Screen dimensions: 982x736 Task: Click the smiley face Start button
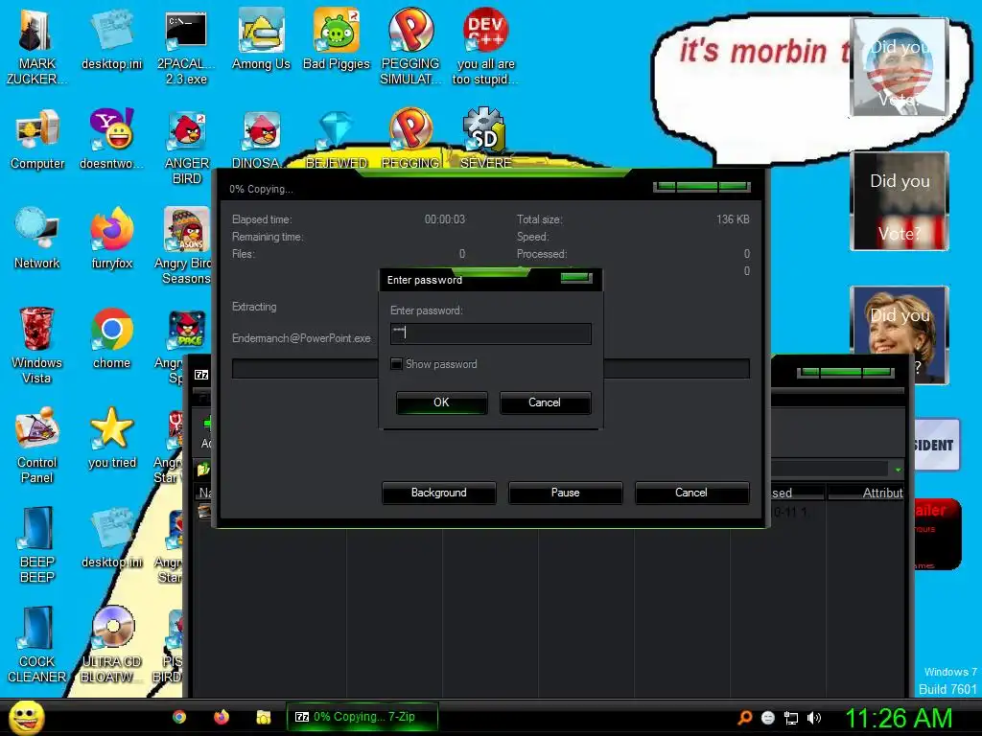[26, 717]
